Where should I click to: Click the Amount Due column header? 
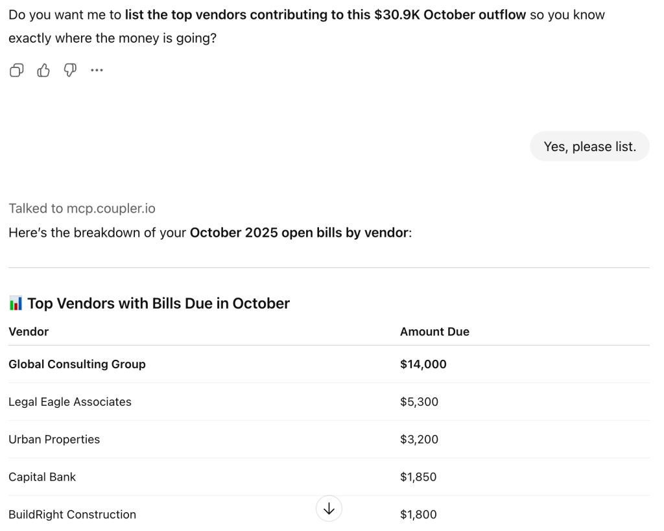[x=434, y=332]
